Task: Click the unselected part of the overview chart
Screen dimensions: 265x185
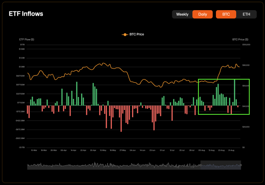Action: 114,165
